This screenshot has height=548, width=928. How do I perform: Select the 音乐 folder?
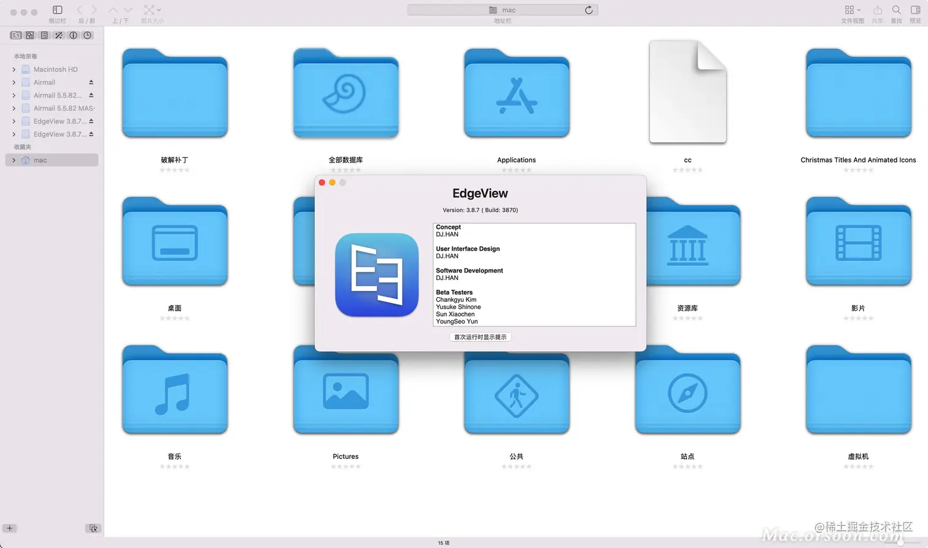(175, 390)
